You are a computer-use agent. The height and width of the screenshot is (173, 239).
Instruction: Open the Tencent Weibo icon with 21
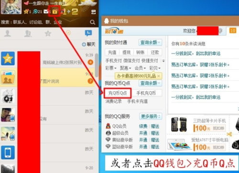35,11
